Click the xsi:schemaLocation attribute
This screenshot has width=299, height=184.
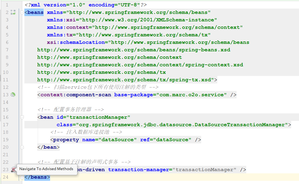coord(148,42)
